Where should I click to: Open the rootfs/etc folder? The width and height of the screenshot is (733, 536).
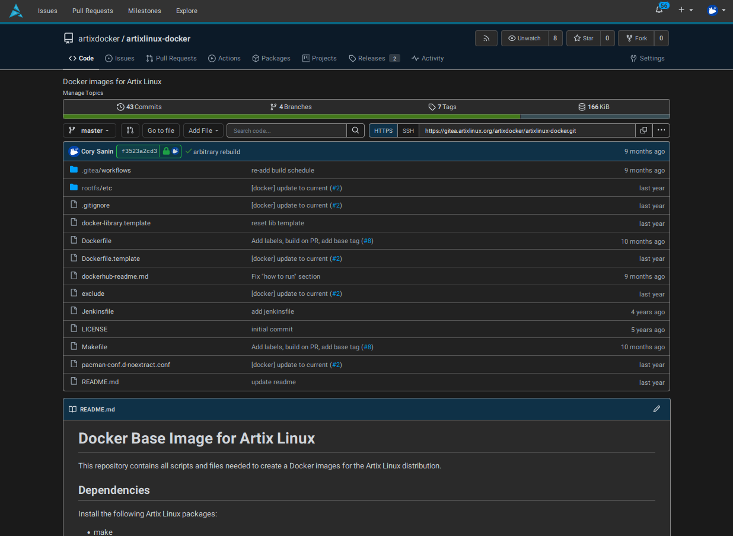(97, 188)
